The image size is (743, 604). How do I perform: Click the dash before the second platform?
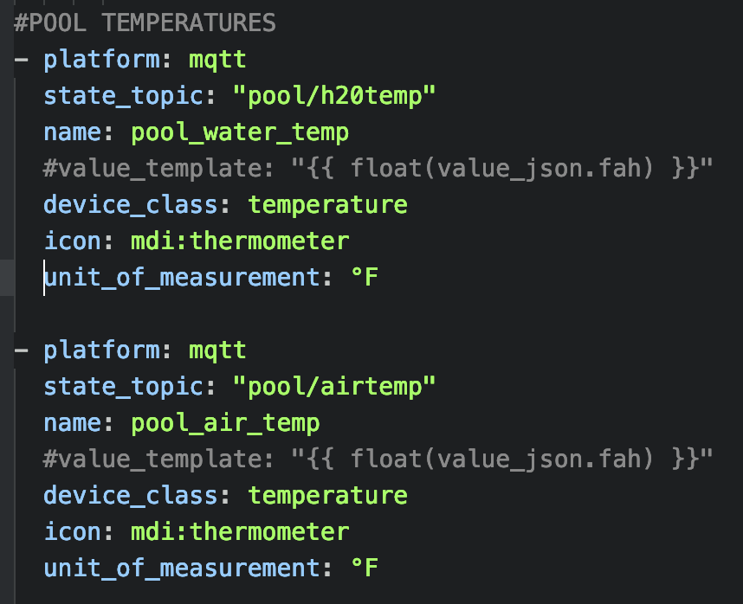point(21,350)
